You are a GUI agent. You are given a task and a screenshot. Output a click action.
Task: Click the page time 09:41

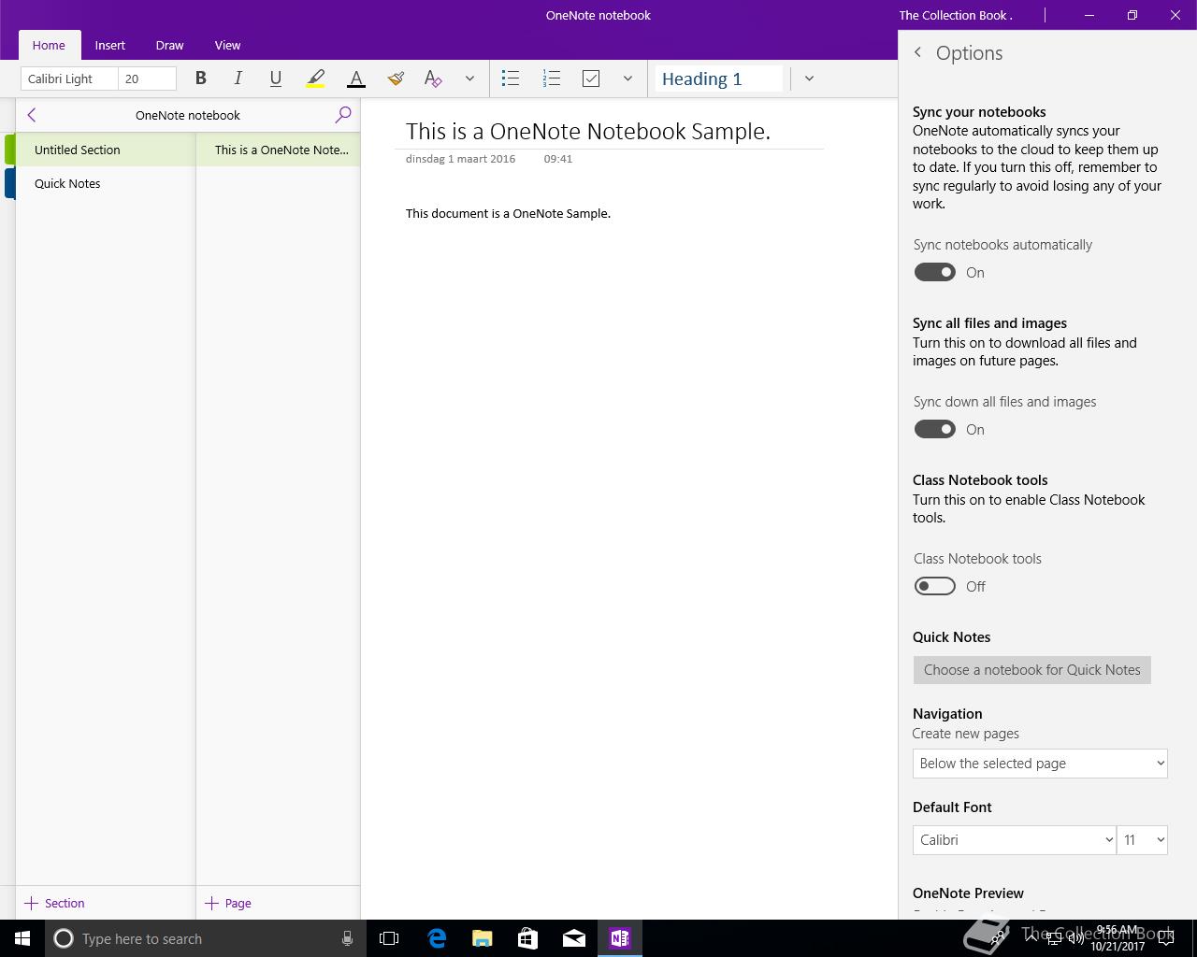click(x=557, y=158)
